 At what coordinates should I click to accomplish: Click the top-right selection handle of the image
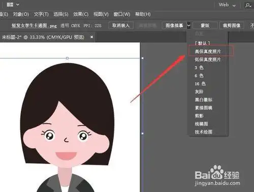[x=142, y=58]
